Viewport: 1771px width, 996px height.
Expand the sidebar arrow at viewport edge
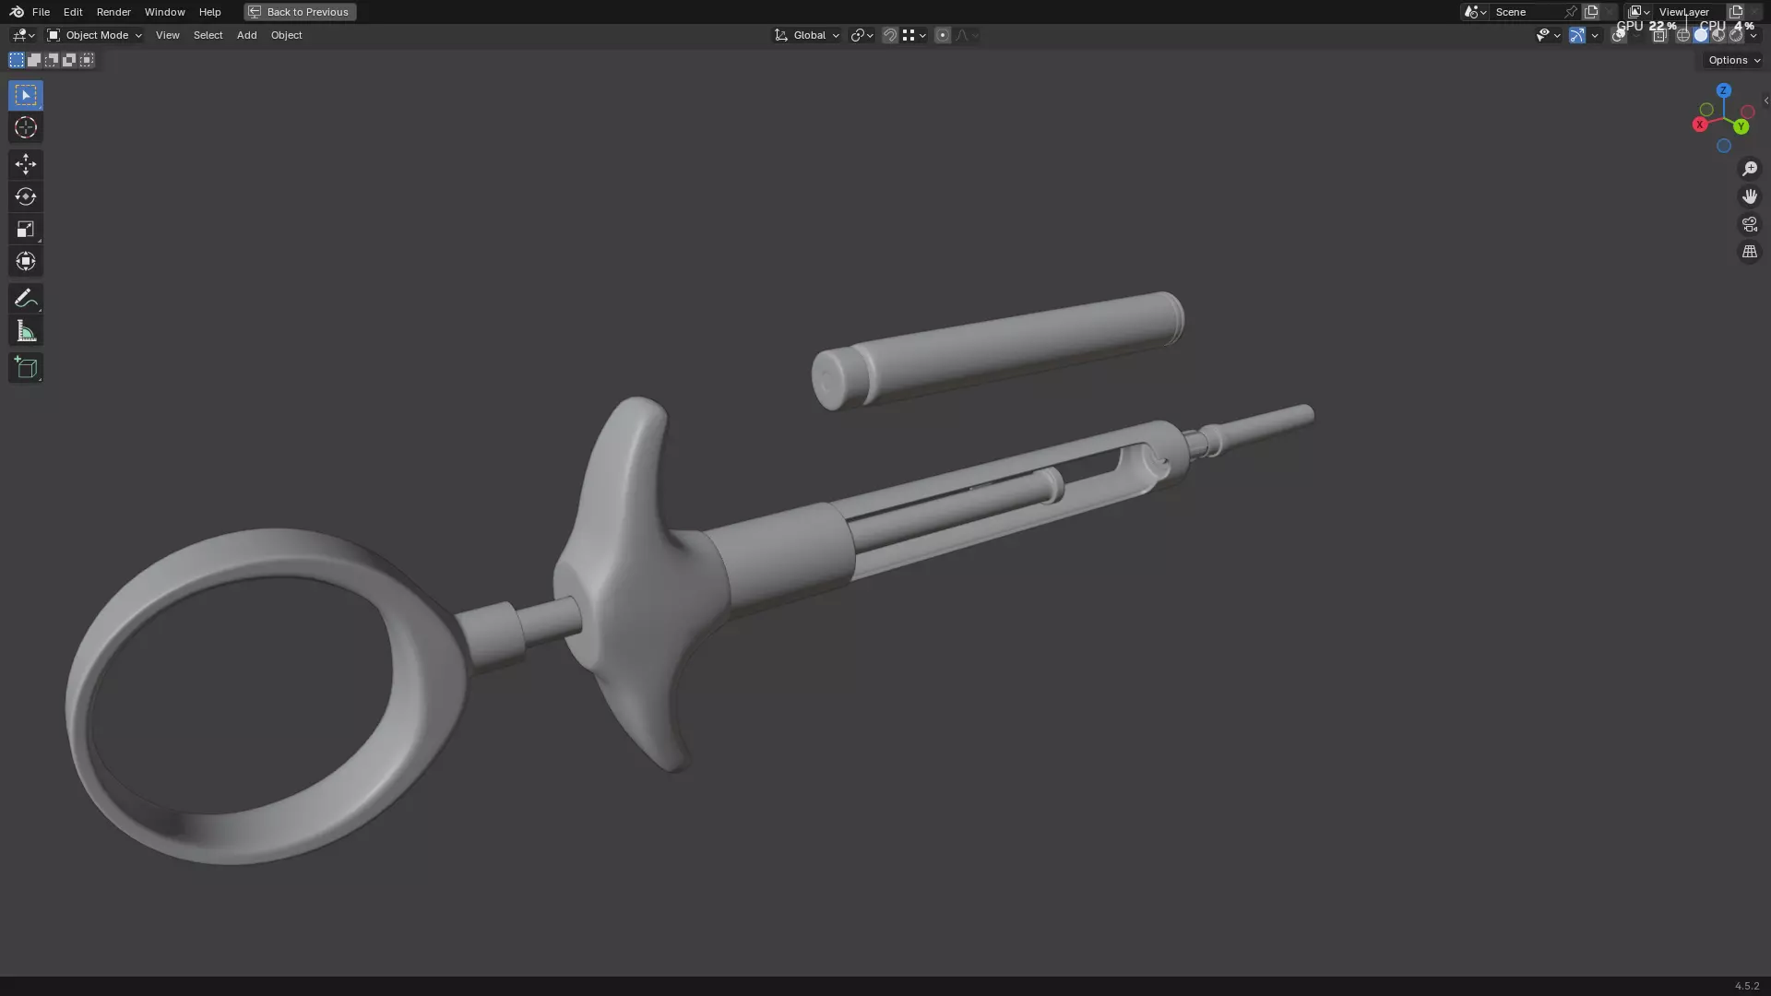pyautogui.click(x=1765, y=101)
